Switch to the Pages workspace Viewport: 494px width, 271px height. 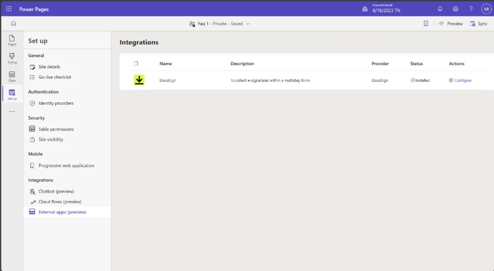click(12, 41)
